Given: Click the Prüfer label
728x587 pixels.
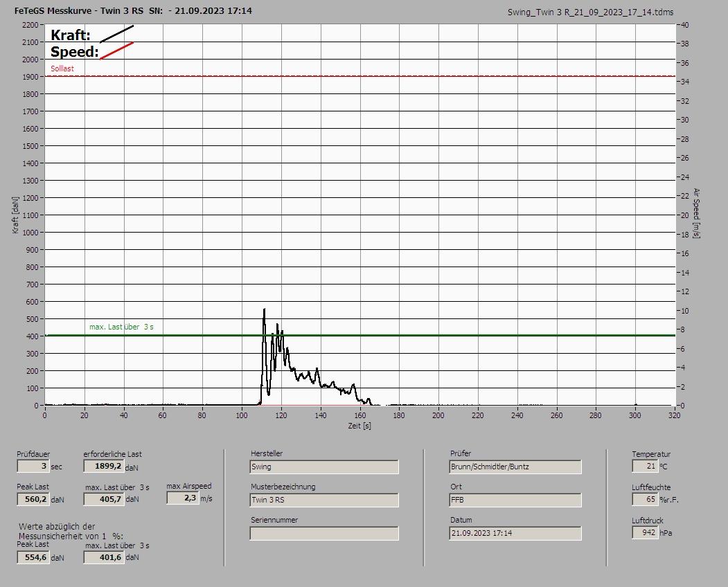Looking at the screenshot, I should tap(461, 453).
